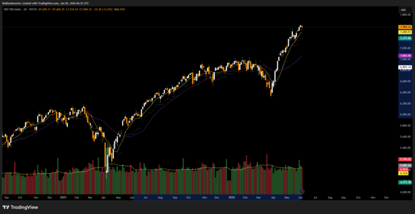Click the 6,200.00 price axis tick
Screen dimensions: 415x214
(406, 104)
